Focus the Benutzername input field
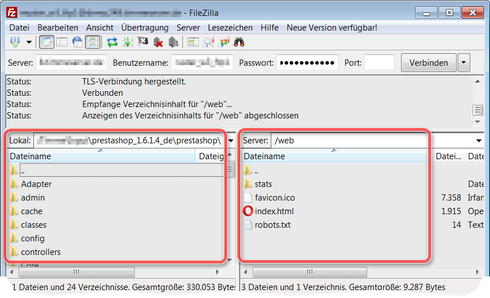 click(x=202, y=62)
